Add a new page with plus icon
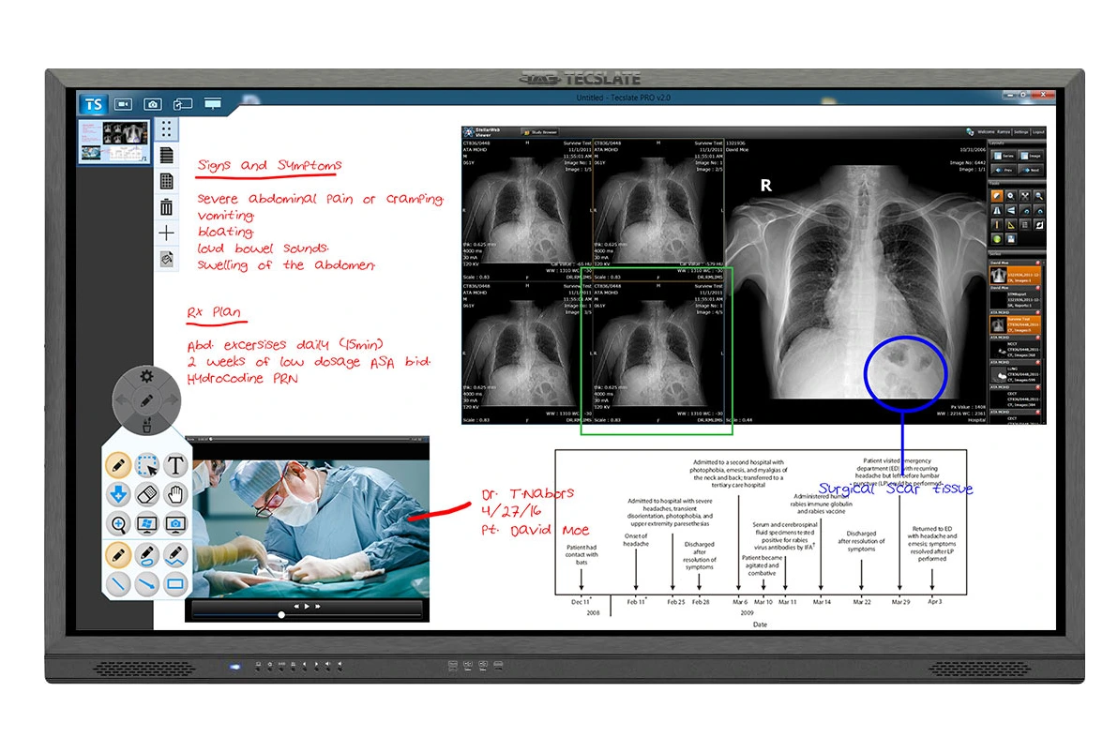Viewport: 1118px width, 753px height. click(166, 233)
